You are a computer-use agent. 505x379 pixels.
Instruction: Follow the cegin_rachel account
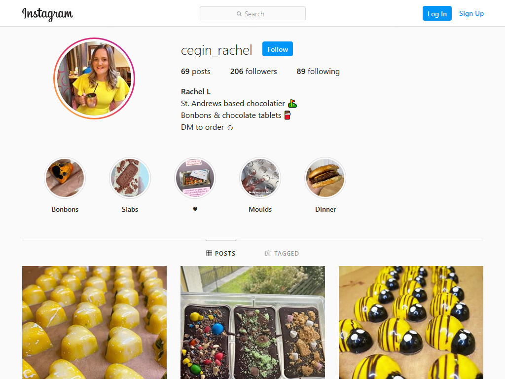click(278, 49)
